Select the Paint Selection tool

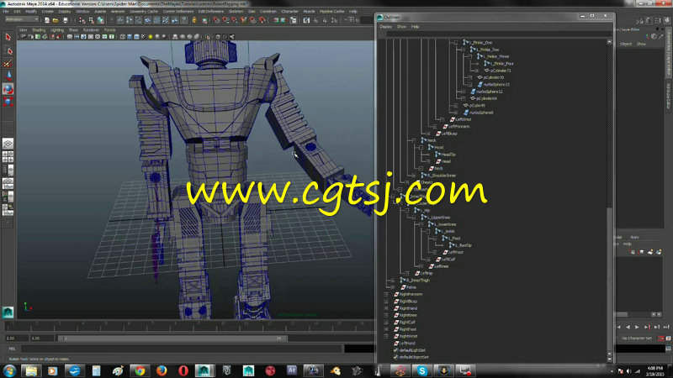click(x=8, y=64)
